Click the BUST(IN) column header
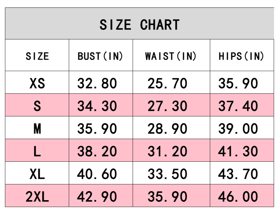The image size is (279, 212). pyautogui.click(x=100, y=56)
